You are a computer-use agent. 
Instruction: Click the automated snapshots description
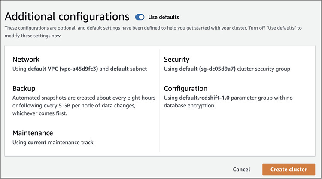[x=84, y=98]
